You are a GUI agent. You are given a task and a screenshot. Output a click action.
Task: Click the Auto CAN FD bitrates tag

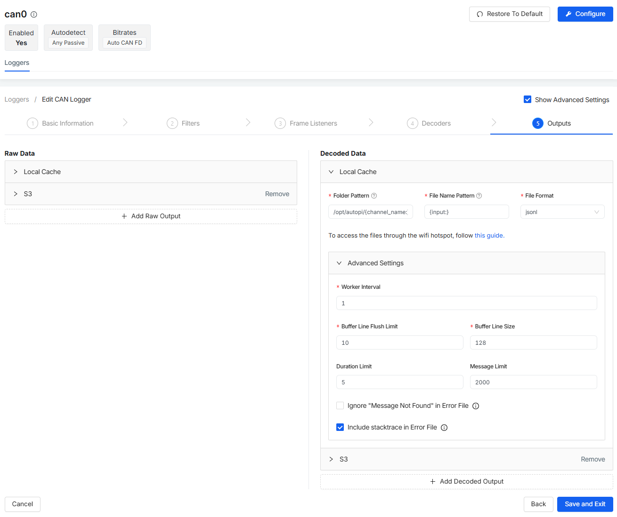tap(125, 43)
